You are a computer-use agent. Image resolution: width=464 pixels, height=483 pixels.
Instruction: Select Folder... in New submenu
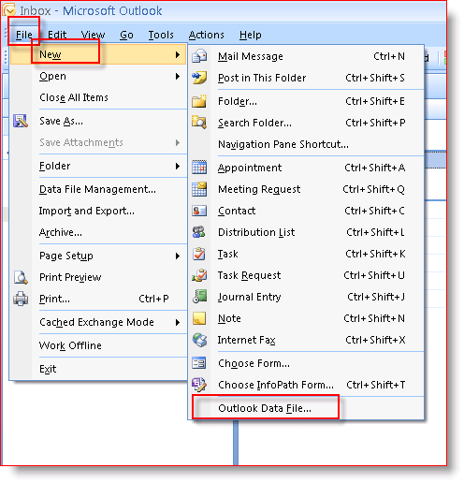(306, 101)
